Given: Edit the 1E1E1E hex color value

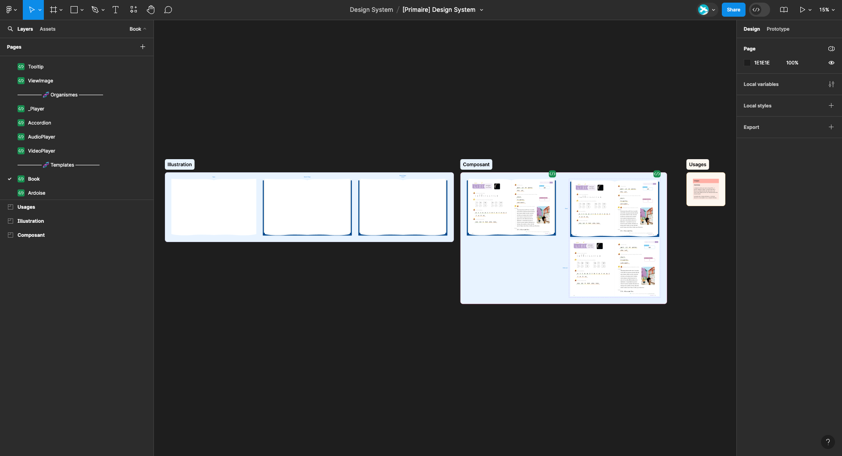Looking at the screenshot, I should coord(762,63).
